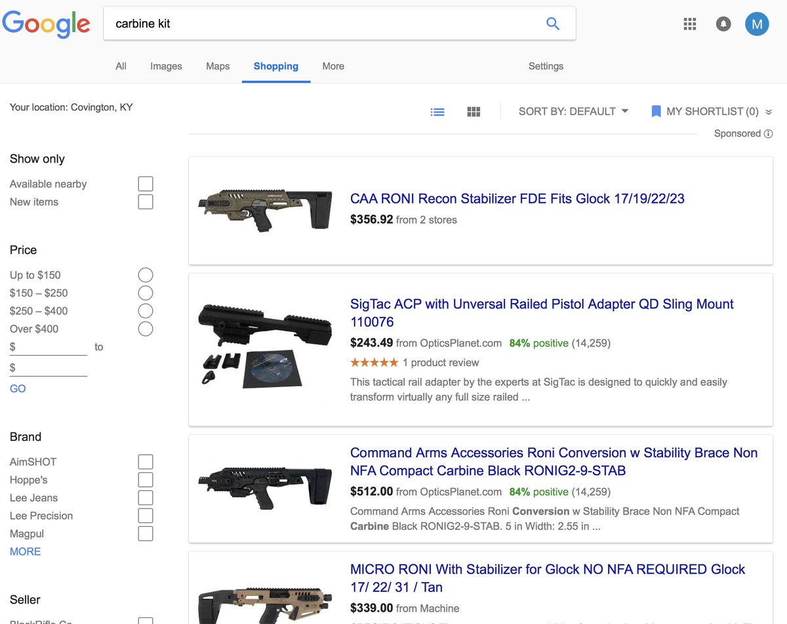Image resolution: width=787 pixels, height=624 pixels.
Task: Select the $150 – $250 price option
Action: pyautogui.click(x=146, y=293)
